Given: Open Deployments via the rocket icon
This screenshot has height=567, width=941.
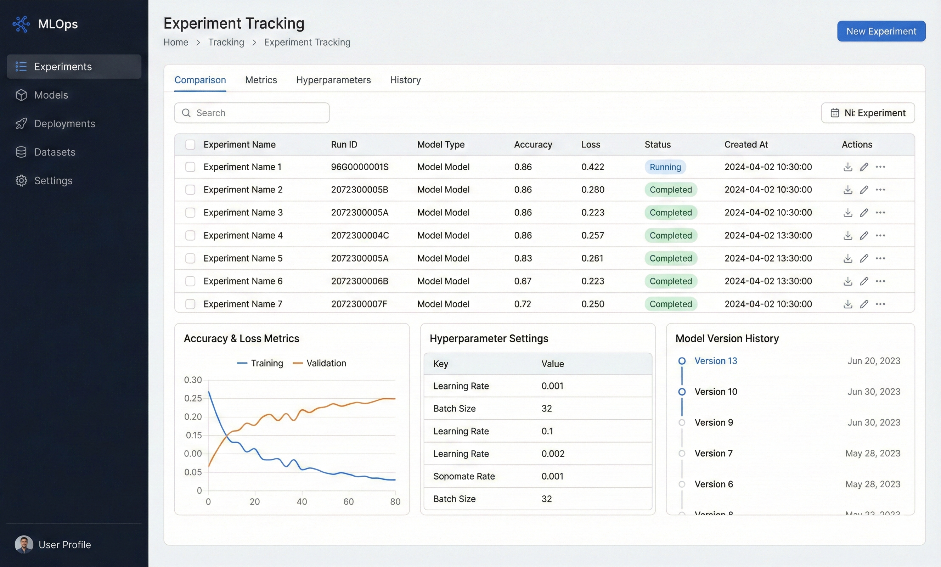Looking at the screenshot, I should (21, 123).
